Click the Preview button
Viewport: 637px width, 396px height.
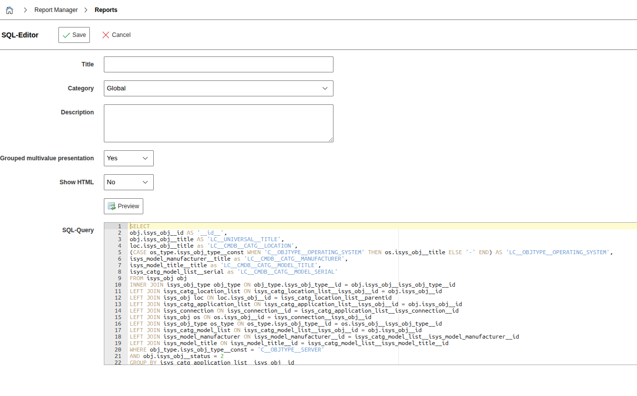[x=123, y=206]
